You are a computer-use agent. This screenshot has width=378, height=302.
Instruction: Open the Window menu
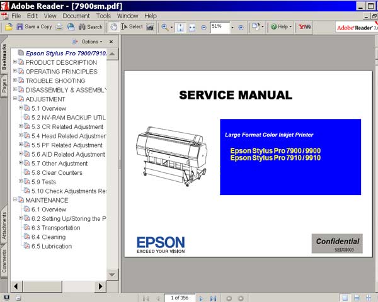coord(127,16)
